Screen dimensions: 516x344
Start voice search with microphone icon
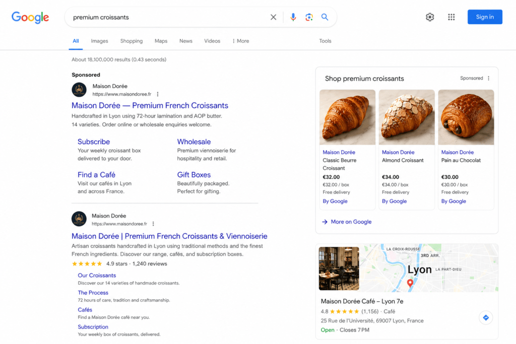point(293,17)
